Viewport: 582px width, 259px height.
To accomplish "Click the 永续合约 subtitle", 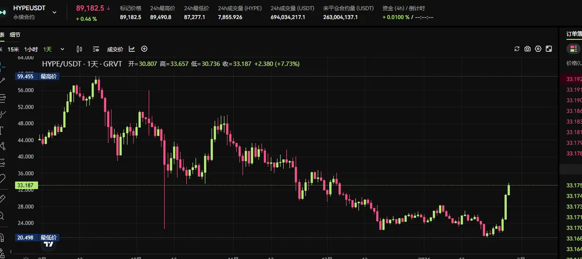I will (x=24, y=17).
